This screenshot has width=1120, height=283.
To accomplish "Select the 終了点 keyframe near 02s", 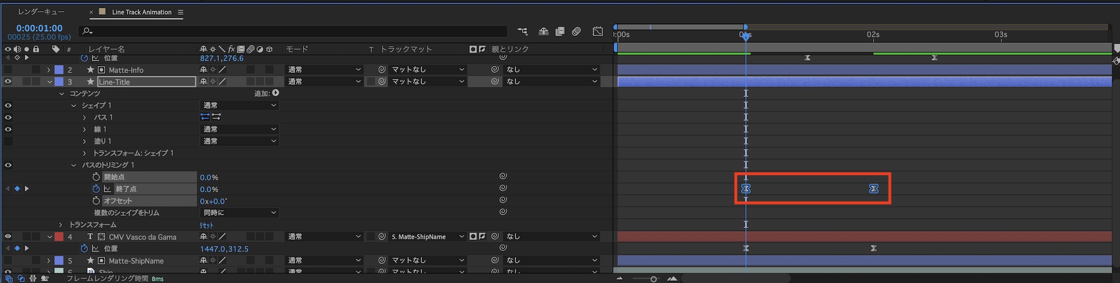I will coord(874,189).
